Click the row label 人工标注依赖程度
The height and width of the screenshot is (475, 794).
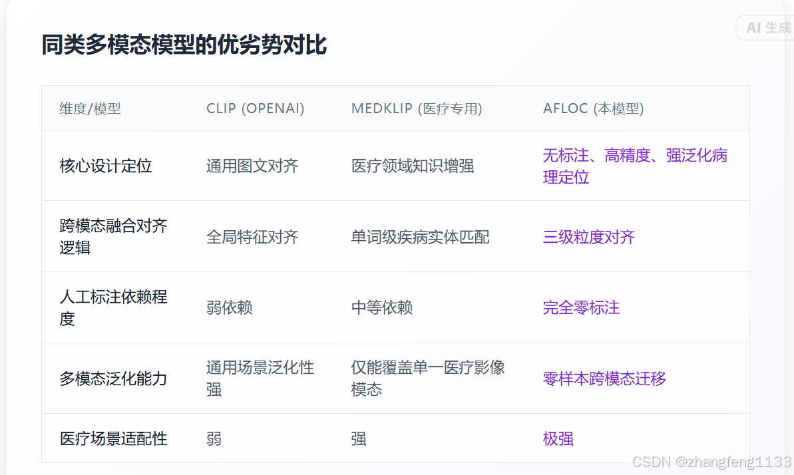pos(113,307)
